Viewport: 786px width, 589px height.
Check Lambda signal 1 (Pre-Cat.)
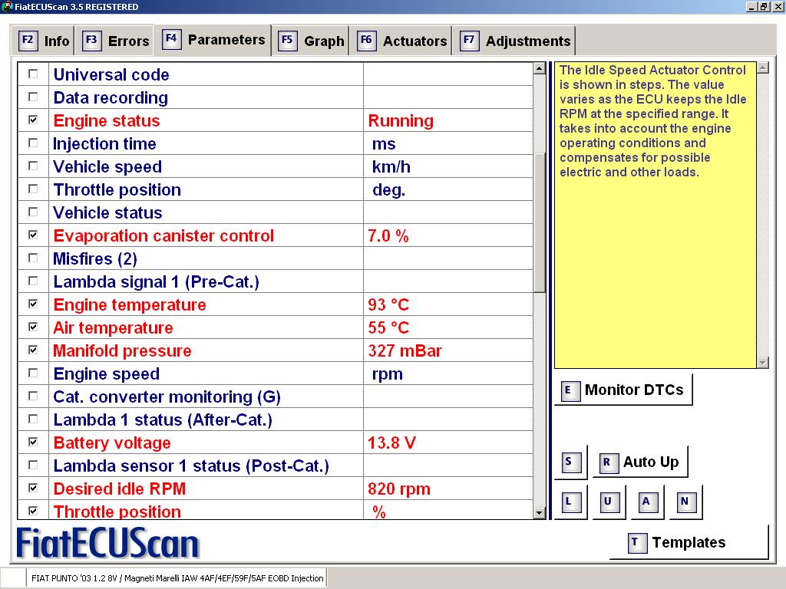(33, 281)
